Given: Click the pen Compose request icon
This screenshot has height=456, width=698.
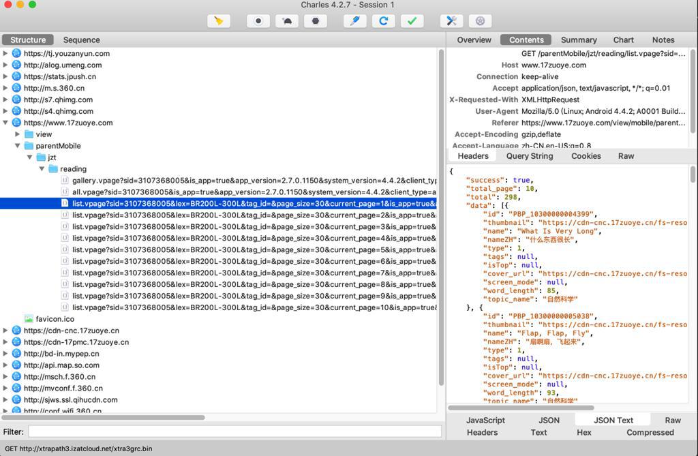Looking at the screenshot, I should click(x=354, y=21).
